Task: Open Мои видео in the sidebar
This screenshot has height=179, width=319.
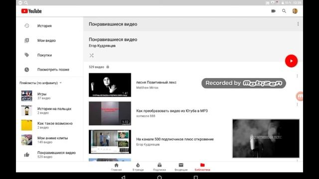Action: pyautogui.click(x=50, y=40)
